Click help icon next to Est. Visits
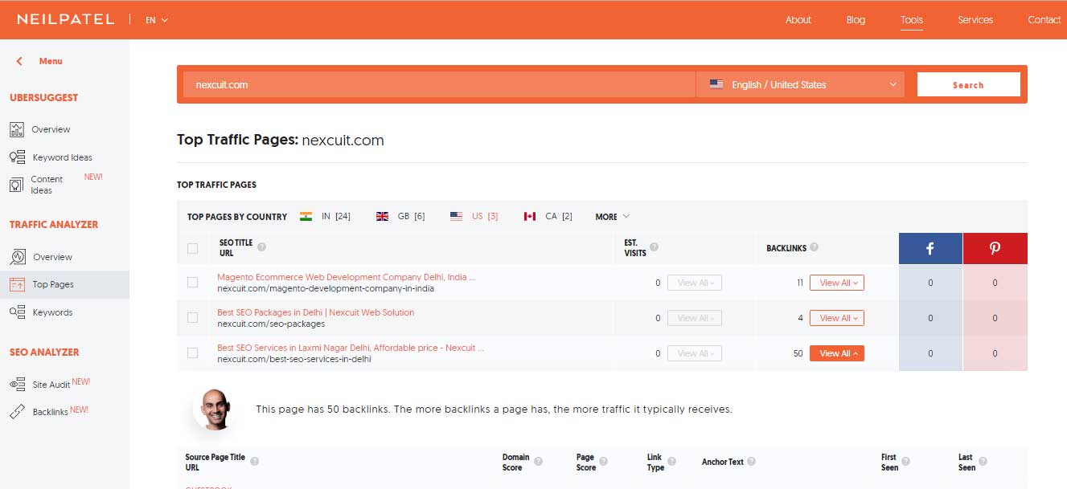 654,247
